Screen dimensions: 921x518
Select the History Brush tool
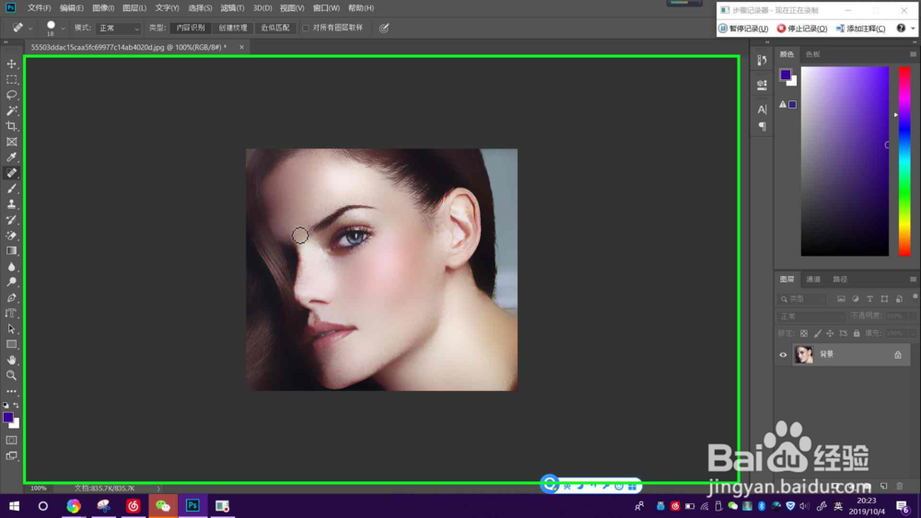pos(11,219)
